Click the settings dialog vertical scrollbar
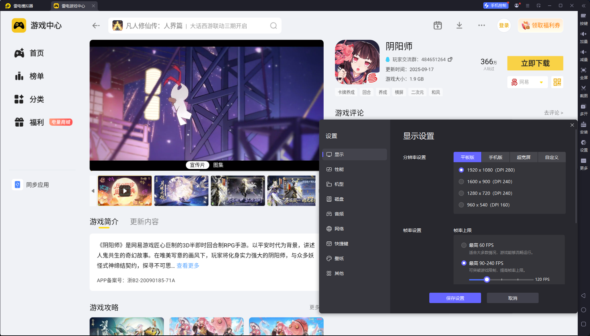 [576, 176]
